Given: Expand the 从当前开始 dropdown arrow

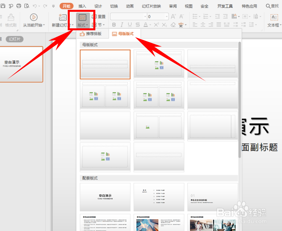Looking at the screenshot, I should (x=44, y=25).
